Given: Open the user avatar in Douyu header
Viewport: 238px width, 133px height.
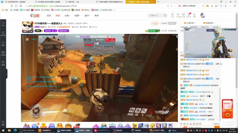Looking at the screenshot, I should 203,15.
